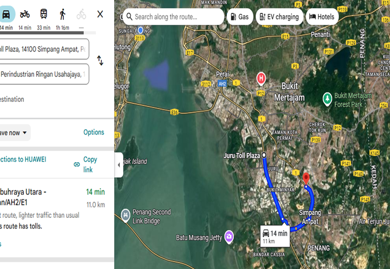Screen dimensions: 390x269
Task: Open route Options
Action: (94, 132)
